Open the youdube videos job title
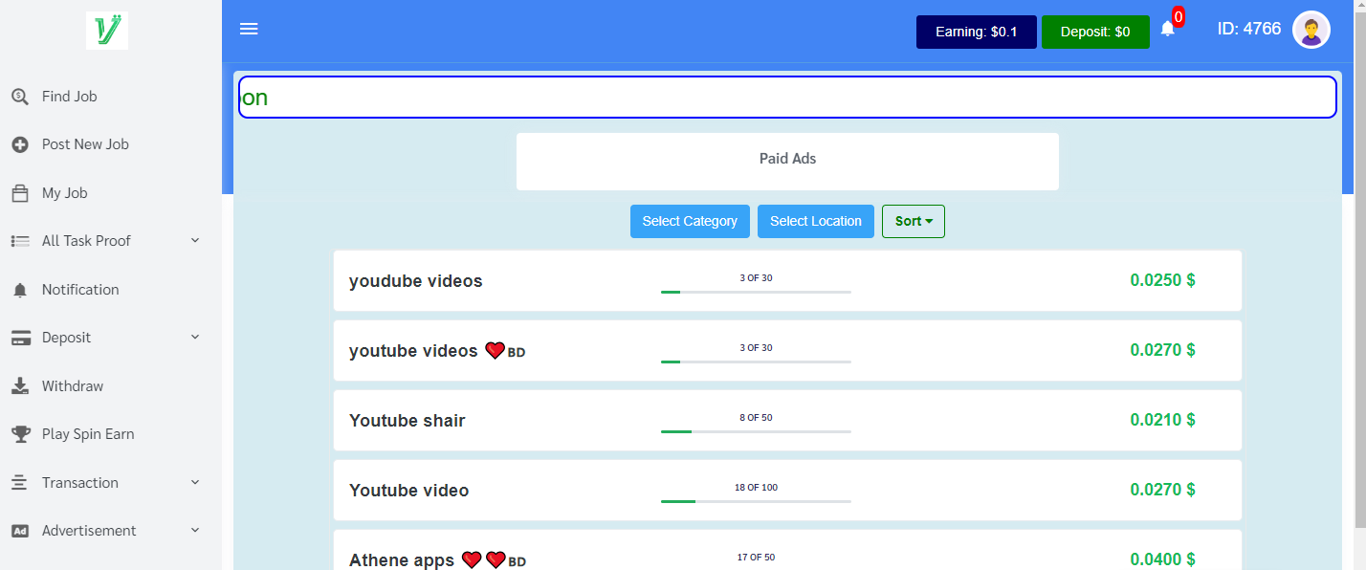The width and height of the screenshot is (1366, 570). tap(416, 281)
